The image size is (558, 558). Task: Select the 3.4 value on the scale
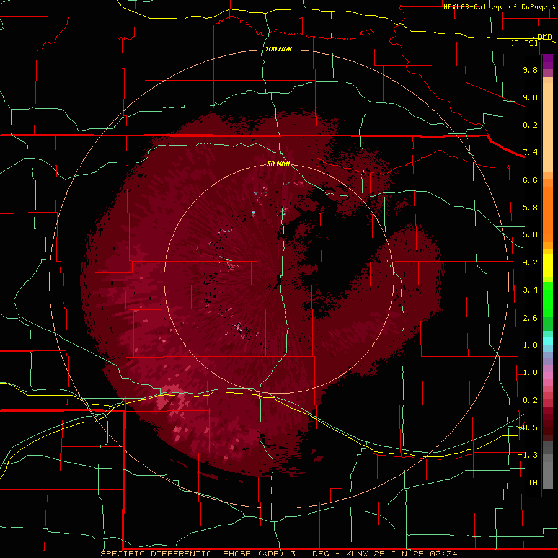click(530, 290)
